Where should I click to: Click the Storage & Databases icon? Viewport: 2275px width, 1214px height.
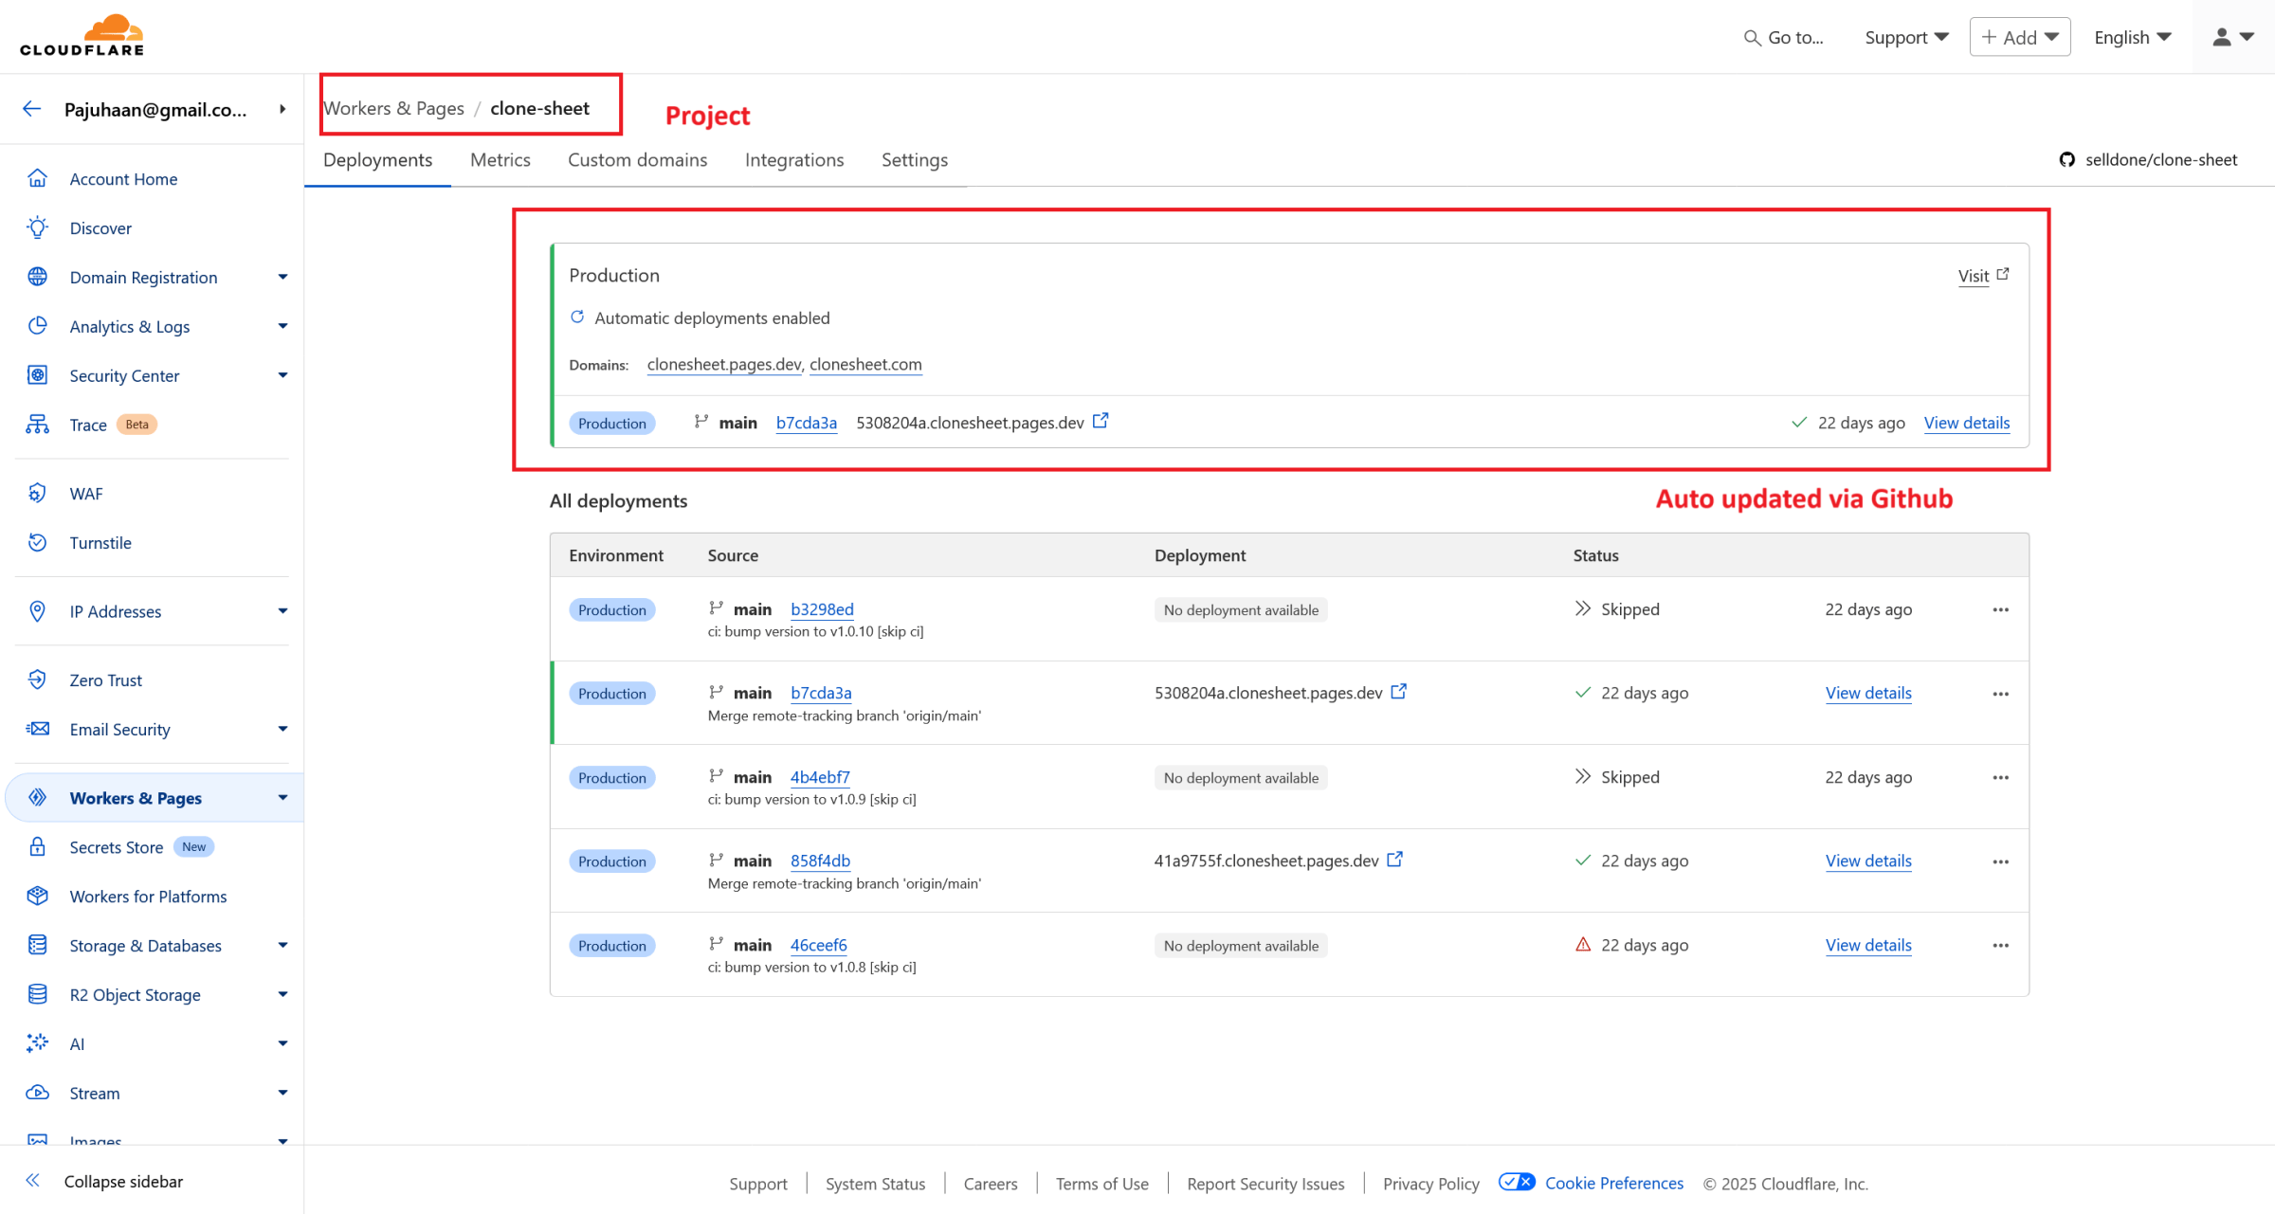[x=38, y=945]
